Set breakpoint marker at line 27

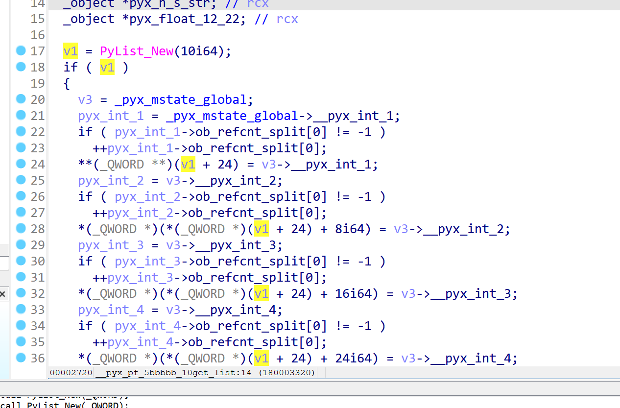click(21, 212)
